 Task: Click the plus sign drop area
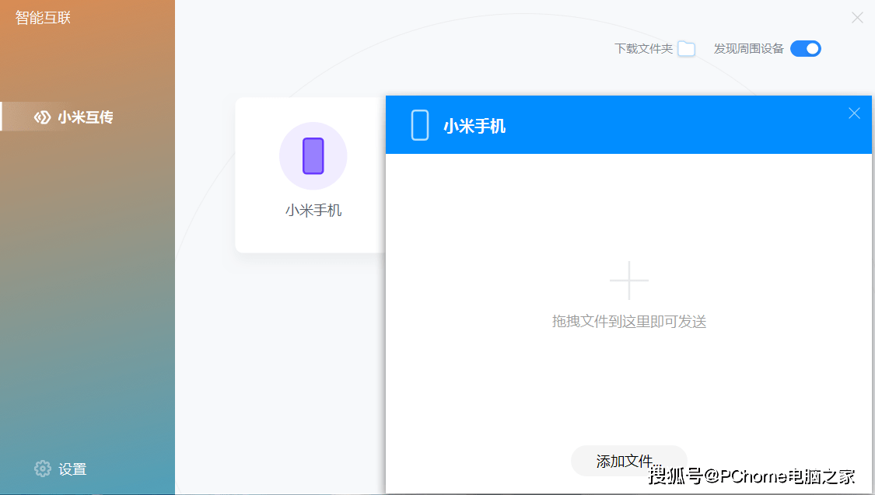[x=629, y=281]
